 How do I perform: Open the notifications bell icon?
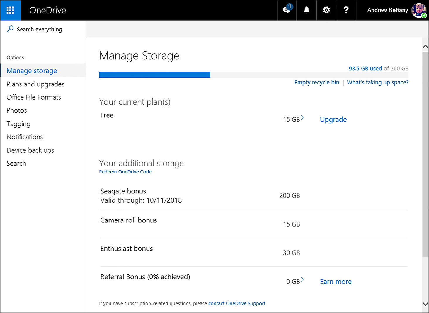307,10
